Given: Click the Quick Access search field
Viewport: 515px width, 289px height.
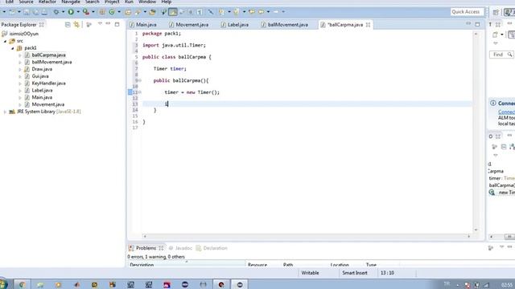Looking at the screenshot, I should pos(468,12).
